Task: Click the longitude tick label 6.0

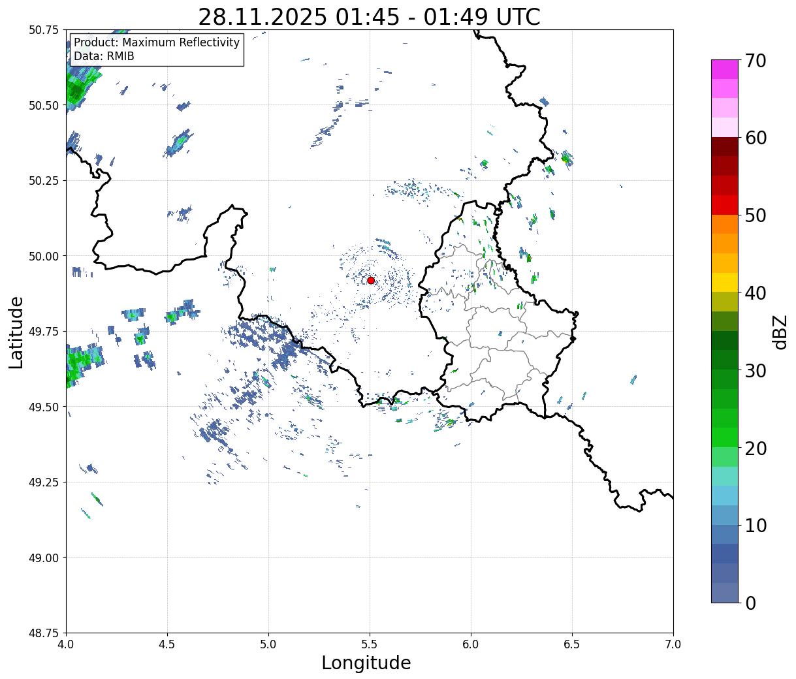Action: [471, 644]
